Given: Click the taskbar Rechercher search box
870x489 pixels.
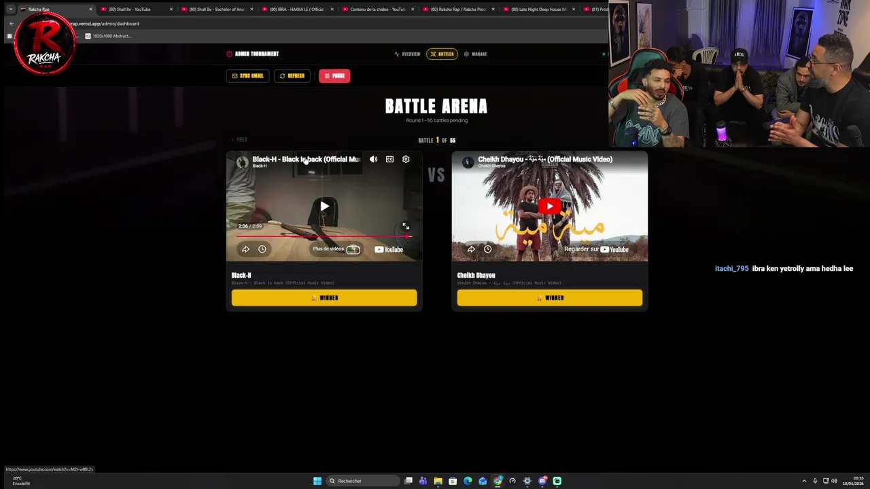Looking at the screenshot, I should (362, 481).
